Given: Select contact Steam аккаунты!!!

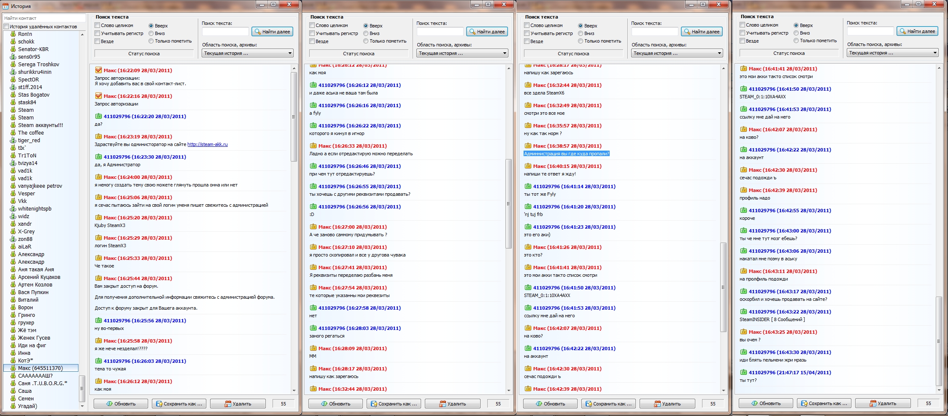Looking at the screenshot, I should [41, 125].
